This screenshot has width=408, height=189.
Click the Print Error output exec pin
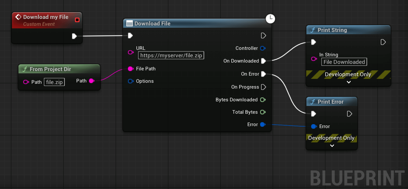coord(349,114)
